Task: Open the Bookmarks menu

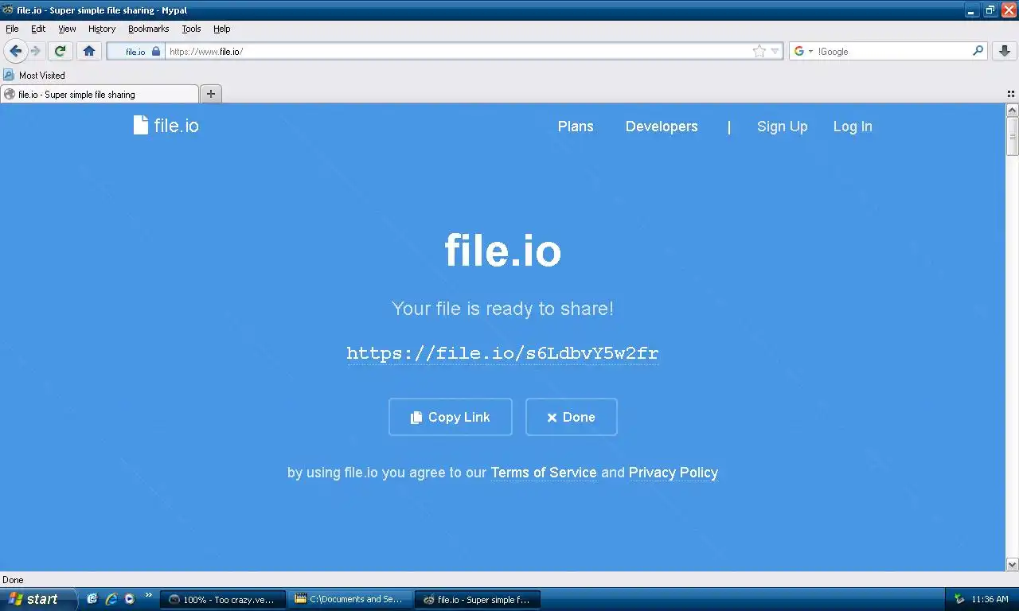Action: pos(148,29)
